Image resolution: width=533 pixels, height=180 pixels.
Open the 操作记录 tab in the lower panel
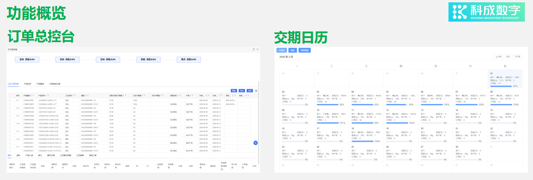pyautogui.click(x=51, y=155)
